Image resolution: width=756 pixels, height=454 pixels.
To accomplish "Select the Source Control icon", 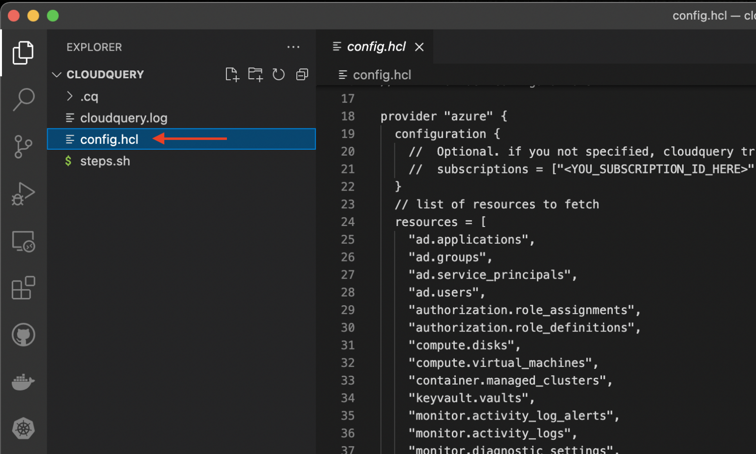I will pyautogui.click(x=23, y=146).
